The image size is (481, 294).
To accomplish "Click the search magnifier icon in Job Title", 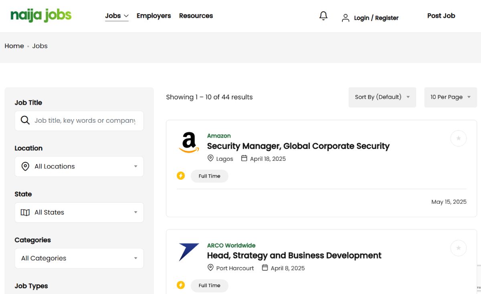I will pyautogui.click(x=25, y=120).
